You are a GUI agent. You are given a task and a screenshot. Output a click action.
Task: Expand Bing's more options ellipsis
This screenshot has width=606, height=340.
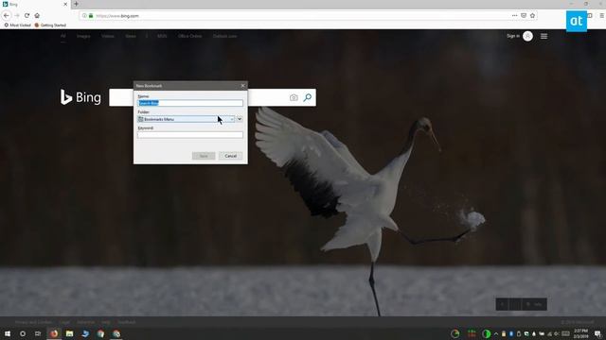[147, 36]
